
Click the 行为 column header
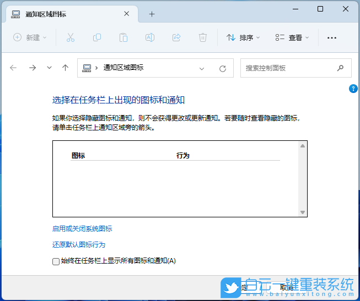pyautogui.click(x=182, y=155)
